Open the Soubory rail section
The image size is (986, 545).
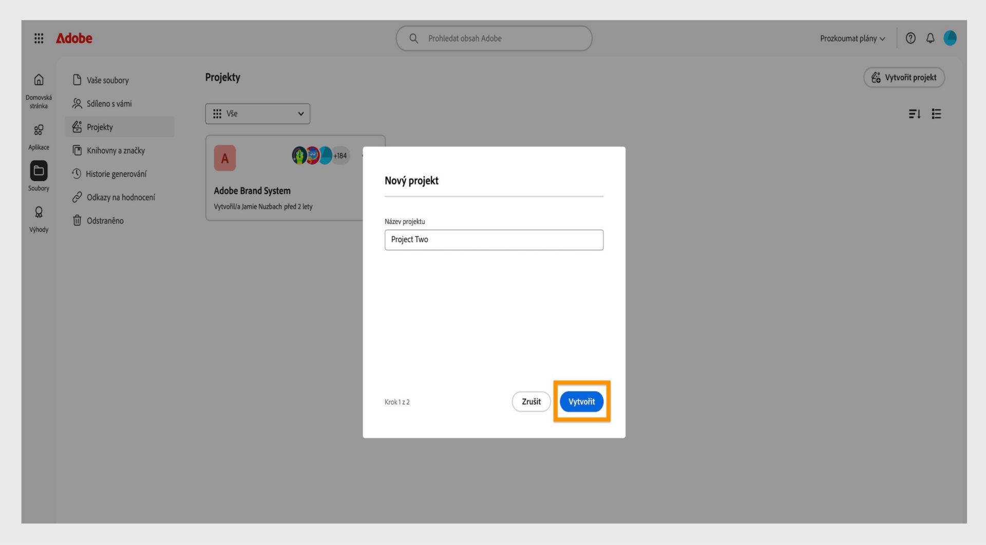pos(39,171)
